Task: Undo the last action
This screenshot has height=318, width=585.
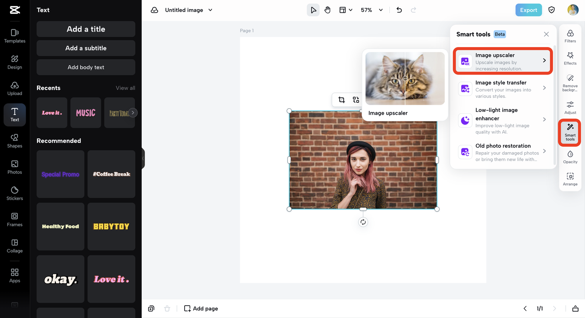Action: pyautogui.click(x=399, y=10)
